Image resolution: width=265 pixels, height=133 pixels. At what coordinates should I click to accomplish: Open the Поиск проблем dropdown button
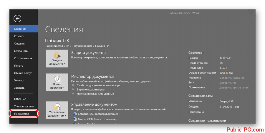point(57,83)
